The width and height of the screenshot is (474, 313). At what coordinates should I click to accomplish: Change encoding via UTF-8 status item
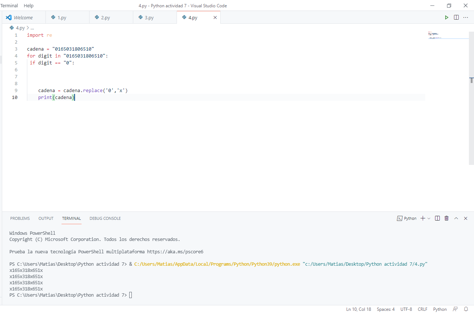(x=406, y=309)
